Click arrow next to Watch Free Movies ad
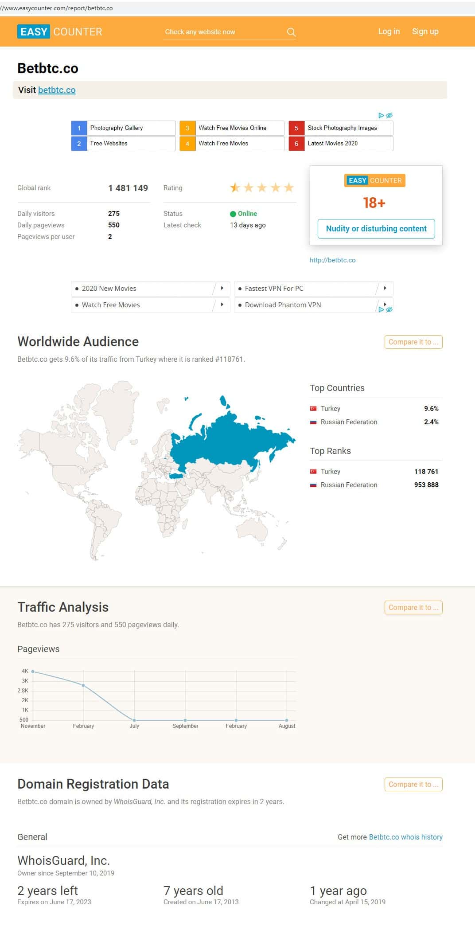Screen dimensions: 475x930 (x=222, y=305)
